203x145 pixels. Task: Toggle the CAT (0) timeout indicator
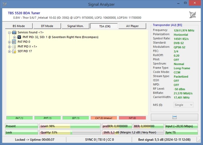pos(104,118)
